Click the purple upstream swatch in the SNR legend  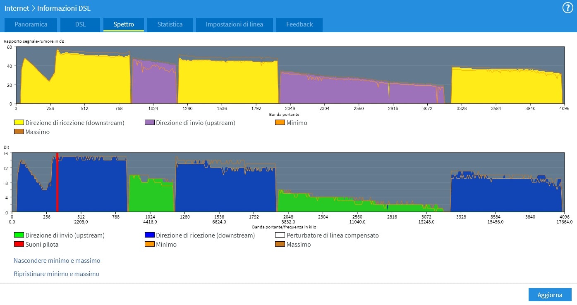pos(149,123)
